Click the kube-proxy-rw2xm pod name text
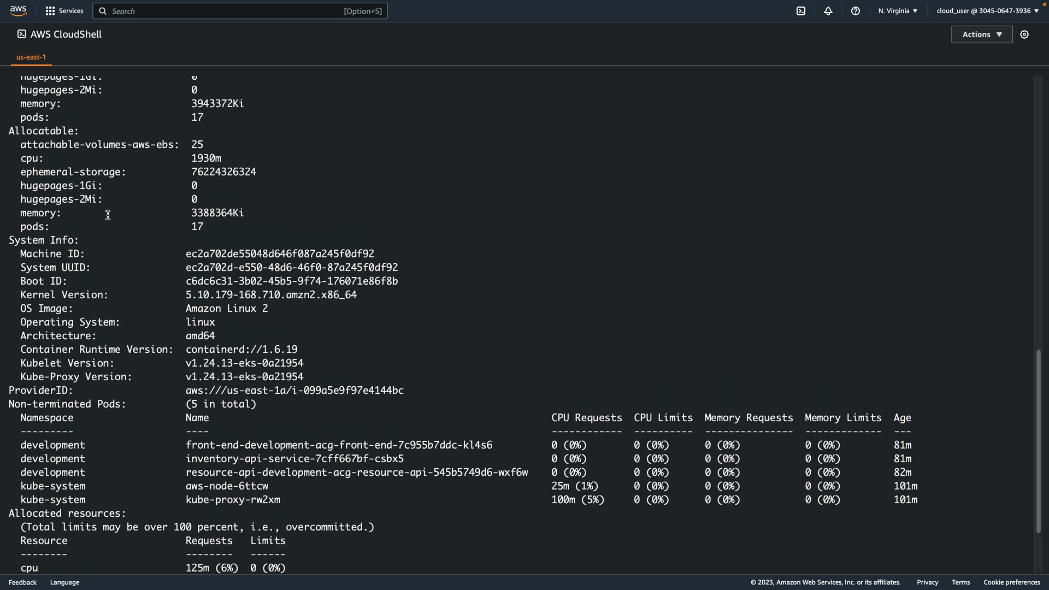The image size is (1049, 590). [x=233, y=500]
